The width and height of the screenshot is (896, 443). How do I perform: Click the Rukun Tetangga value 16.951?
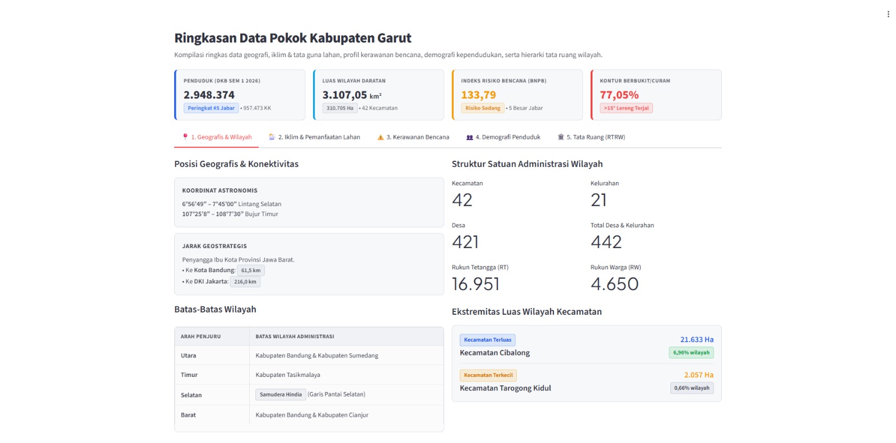[x=475, y=284]
